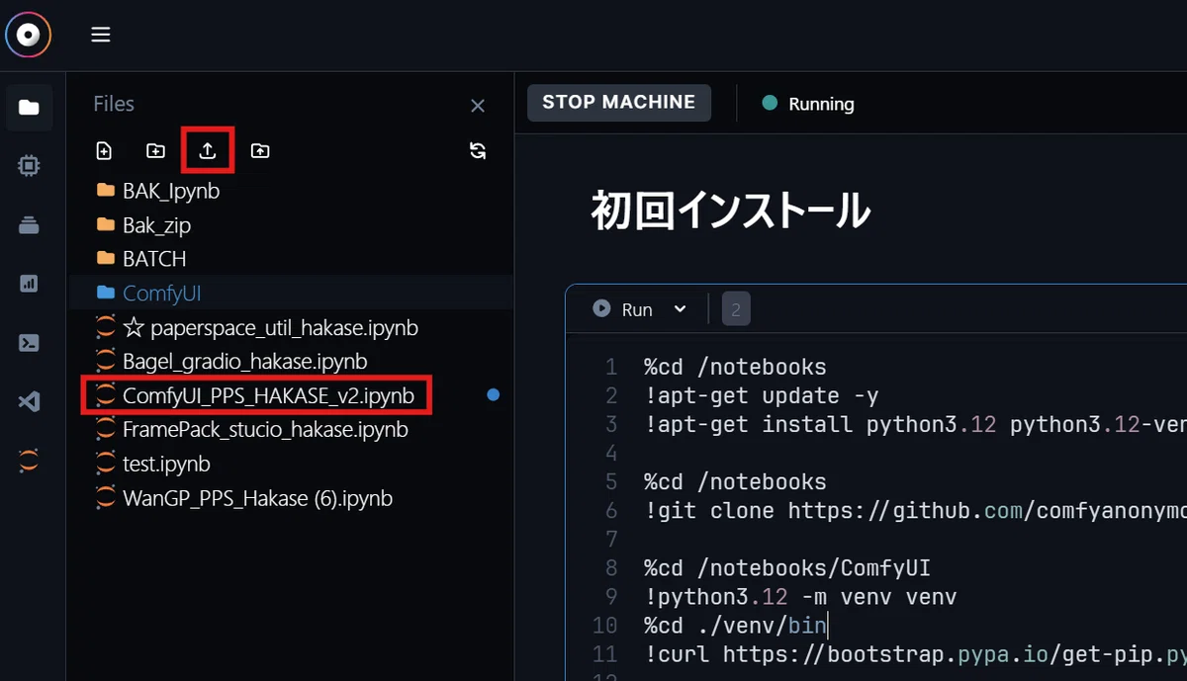This screenshot has height=681, width=1187.
Task: Click the cell execution count badge
Action: pos(736,309)
